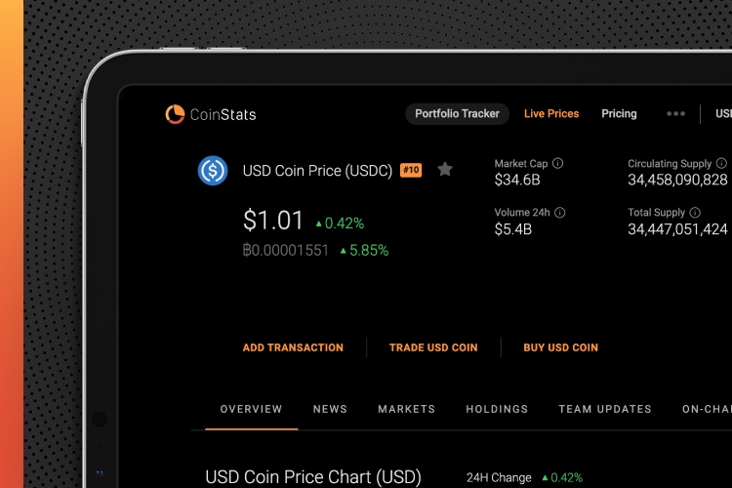Viewport: 732px width, 488px height.
Task: Open the Pricing page
Action: click(x=619, y=113)
